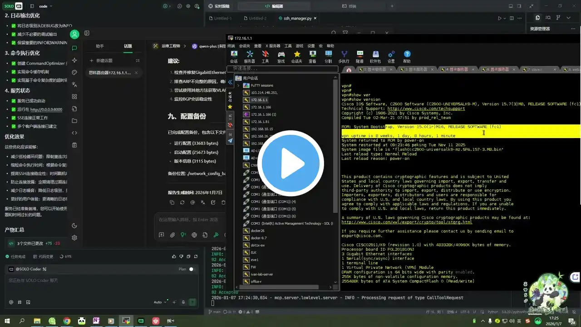Expand the PuTTY sessions tree node
The image size is (581, 327).
pyautogui.click(x=238, y=85)
